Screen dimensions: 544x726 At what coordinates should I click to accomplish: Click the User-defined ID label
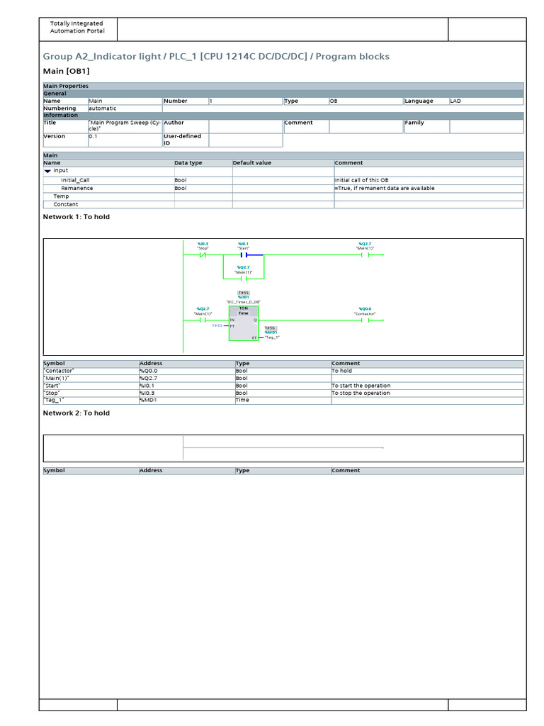[x=182, y=140]
